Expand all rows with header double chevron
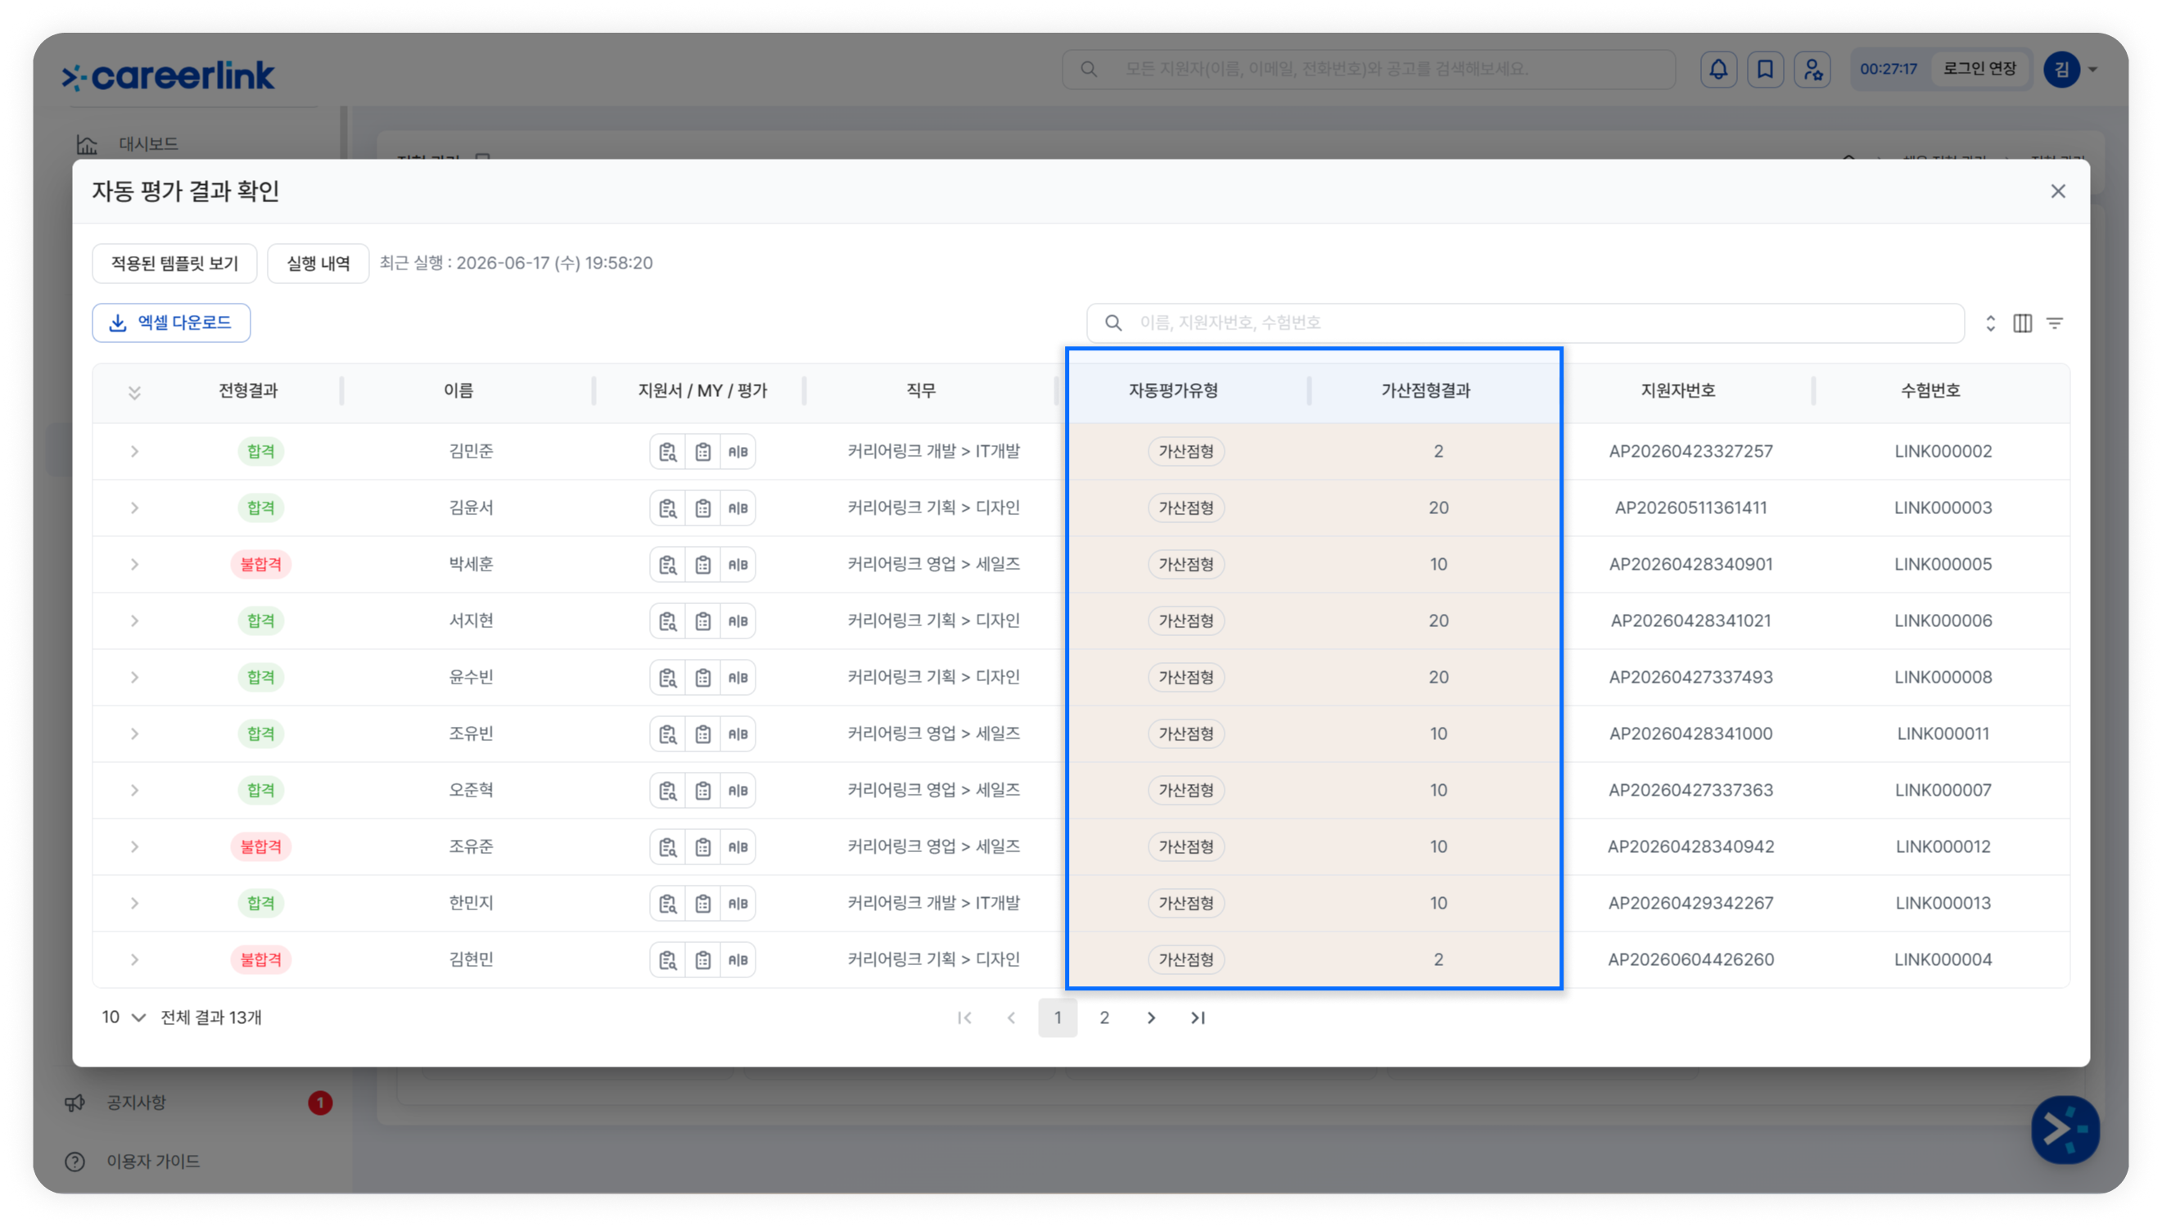Screen dimensions: 2162x1227 134,393
